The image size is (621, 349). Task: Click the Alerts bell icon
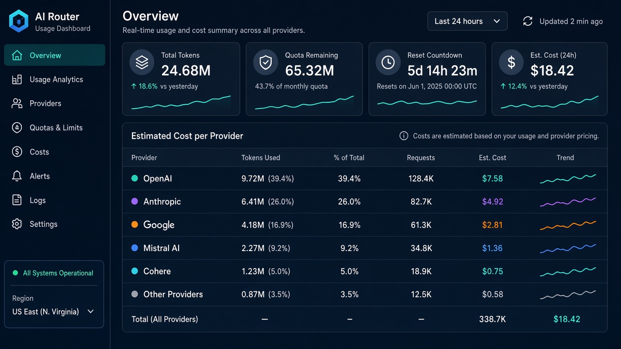click(17, 176)
